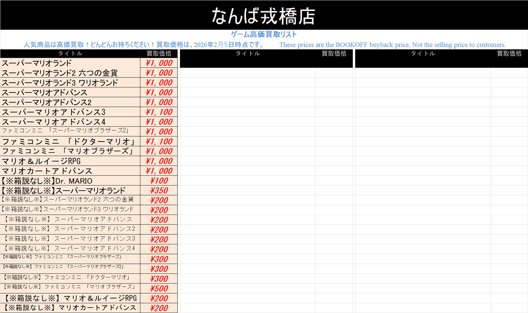Click the ¥1,000 price for ファミコンミニ「マリオブラザーズ」
Image resolution: width=528 pixels, height=313 pixels.
click(159, 151)
